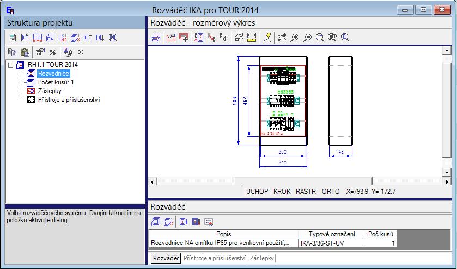Click the horizontal scrollbar left arrow

click(152, 181)
